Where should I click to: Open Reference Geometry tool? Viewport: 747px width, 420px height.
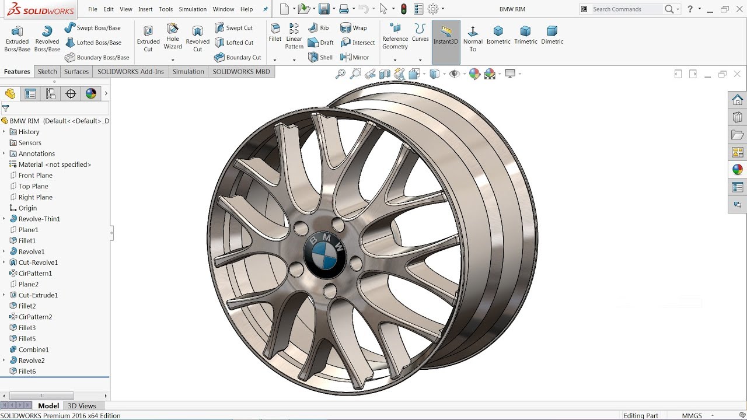pos(395,36)
